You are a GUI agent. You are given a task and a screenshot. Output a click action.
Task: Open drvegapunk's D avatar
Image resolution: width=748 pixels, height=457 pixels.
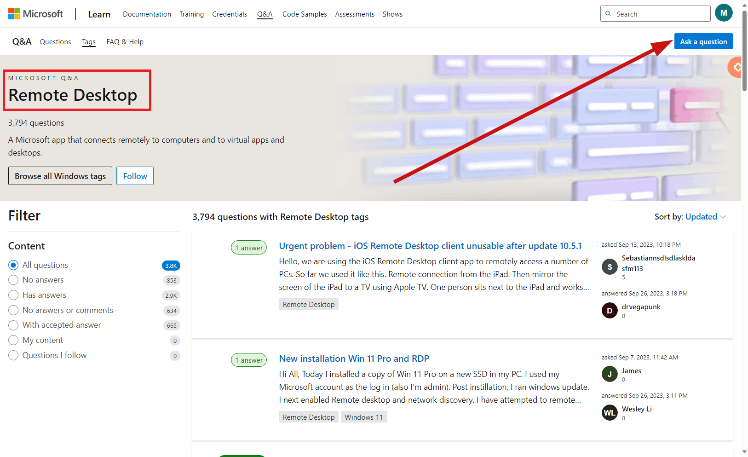[x=610, y=311]
